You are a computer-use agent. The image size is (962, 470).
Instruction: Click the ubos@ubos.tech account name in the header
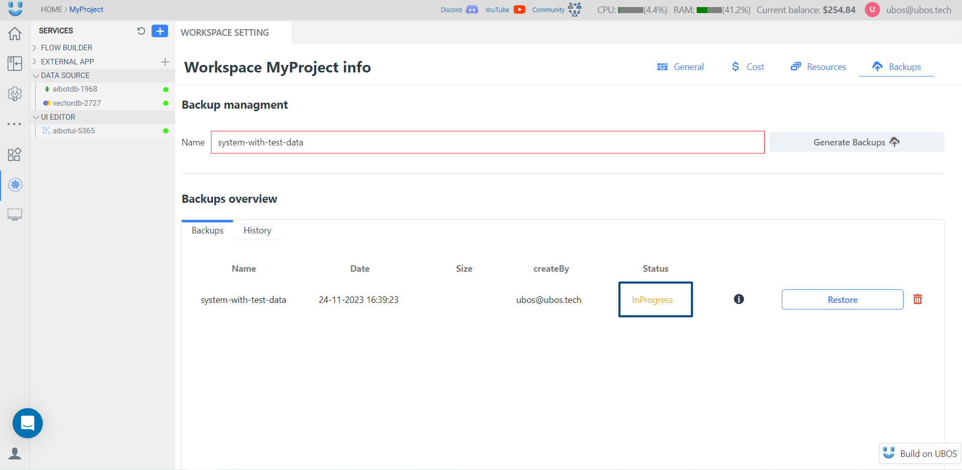click(x=919, y=10)
